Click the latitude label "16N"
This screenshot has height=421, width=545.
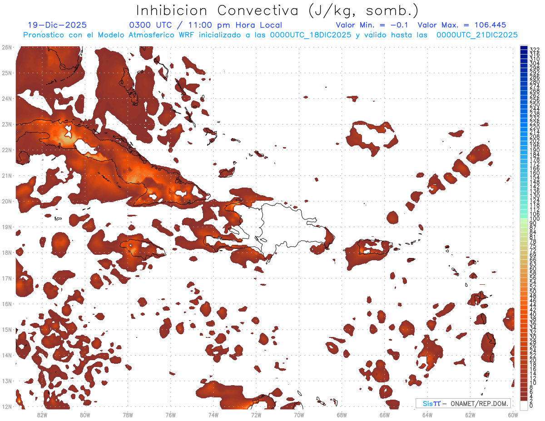coord(6,304)
